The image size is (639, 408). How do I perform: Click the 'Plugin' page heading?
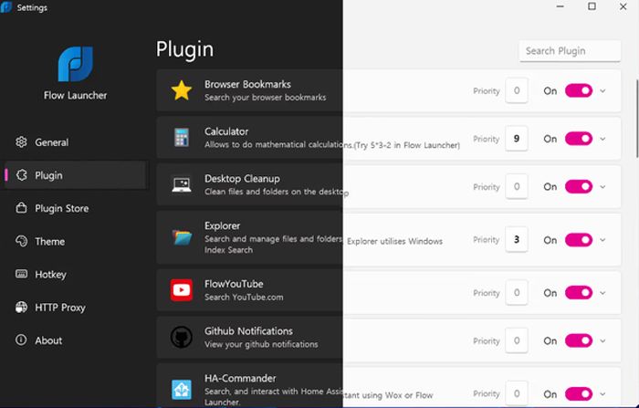pos(184,49)
